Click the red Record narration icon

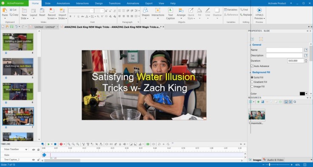coord(61,144)
